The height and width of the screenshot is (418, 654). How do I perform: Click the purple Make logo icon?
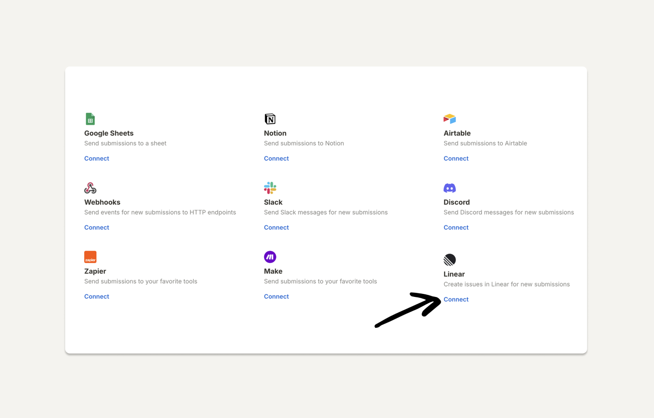click(270, 257)
